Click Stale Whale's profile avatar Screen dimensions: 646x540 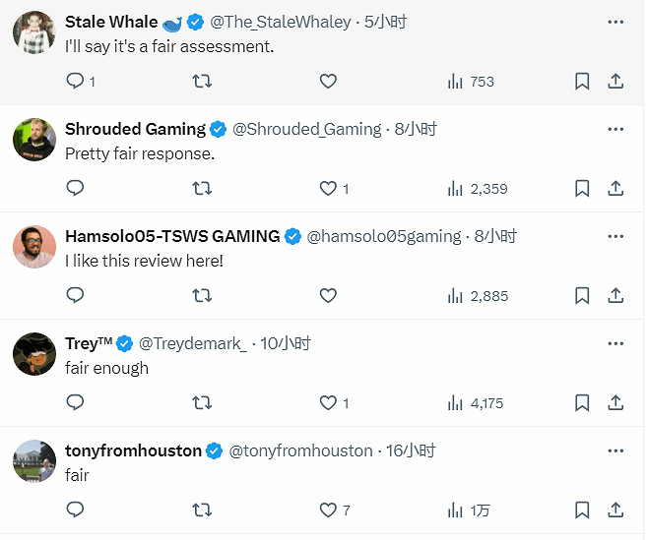click(x=33, y=33)
